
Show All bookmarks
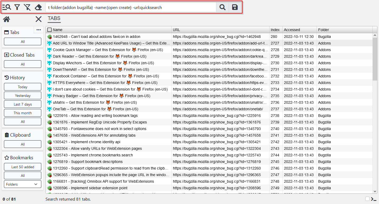(23, 176)
